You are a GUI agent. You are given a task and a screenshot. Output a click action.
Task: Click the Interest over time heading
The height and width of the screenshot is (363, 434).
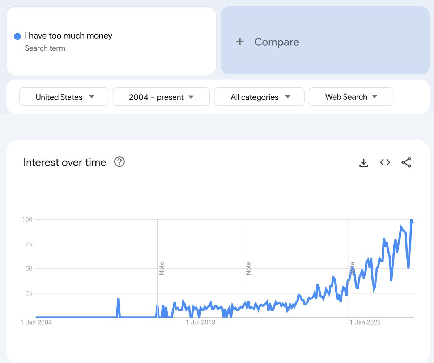point(65,162)
